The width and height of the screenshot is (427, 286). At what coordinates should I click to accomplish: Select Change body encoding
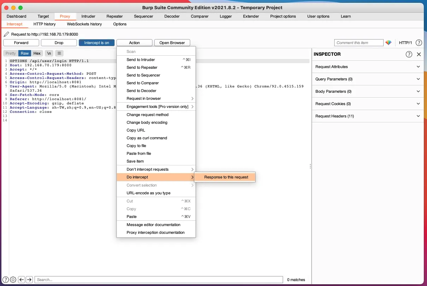[x=156, y=122]
